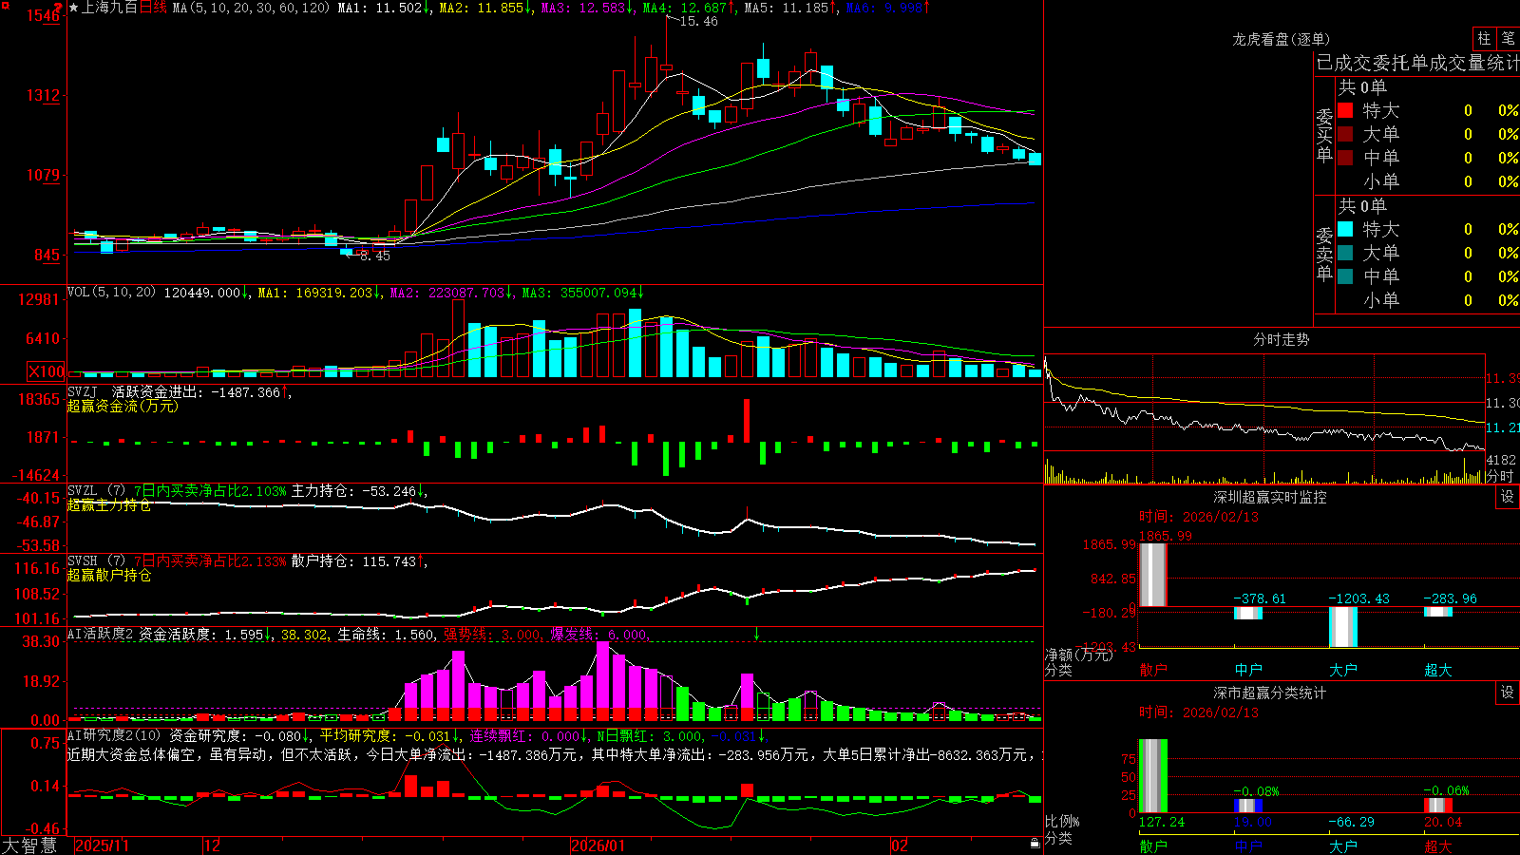Screen dimensions: 1520x855
Task: Click the 超赢主力持仓 label
Action: tap(109, 505)
